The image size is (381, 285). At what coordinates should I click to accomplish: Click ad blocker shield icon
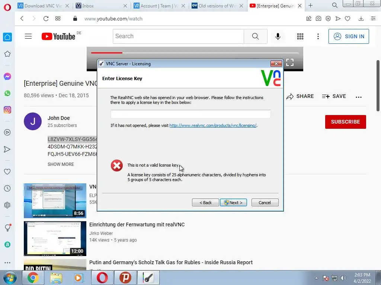[328, 19]
